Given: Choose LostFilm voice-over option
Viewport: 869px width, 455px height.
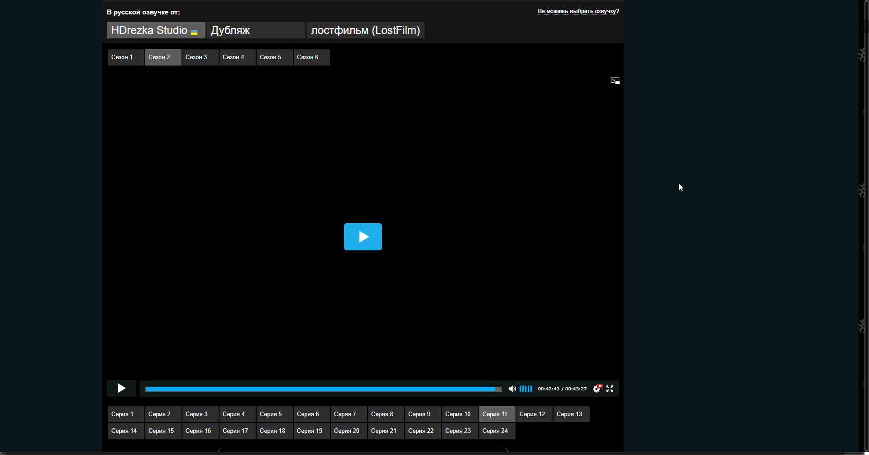Looking at the screenshot, I should [365, 30].
